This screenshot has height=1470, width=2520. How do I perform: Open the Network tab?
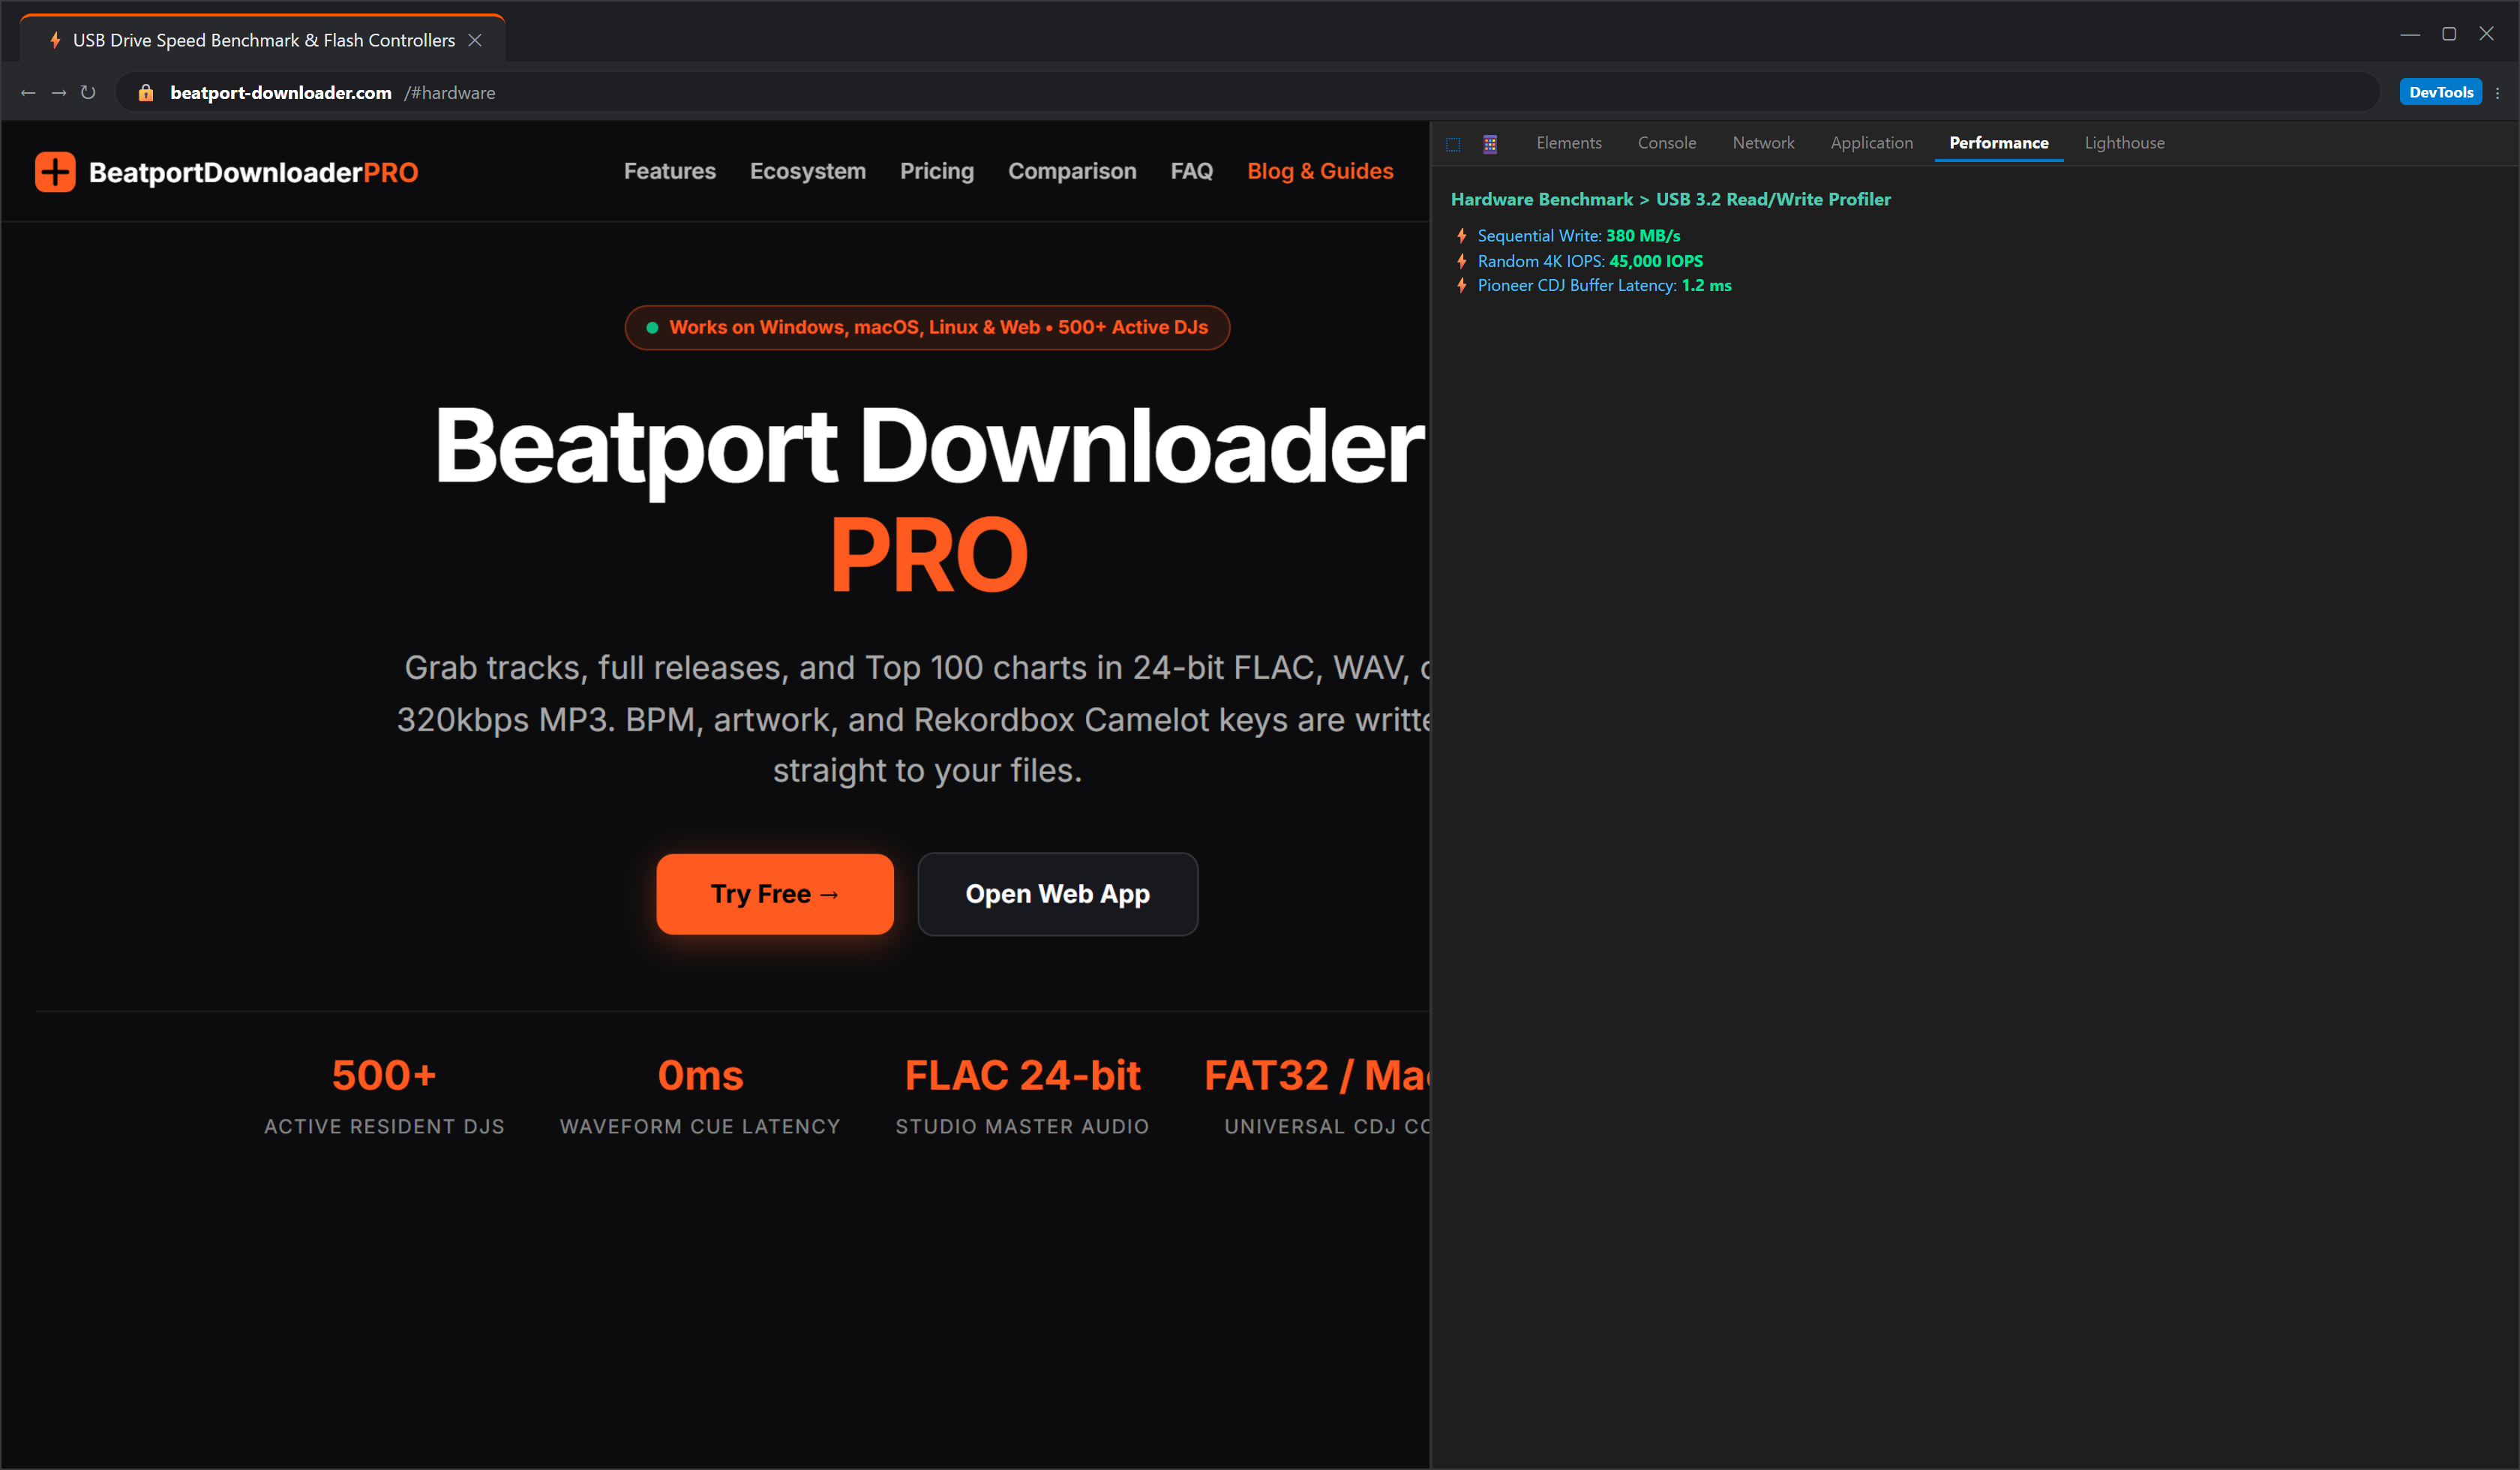pos(1763,143)
